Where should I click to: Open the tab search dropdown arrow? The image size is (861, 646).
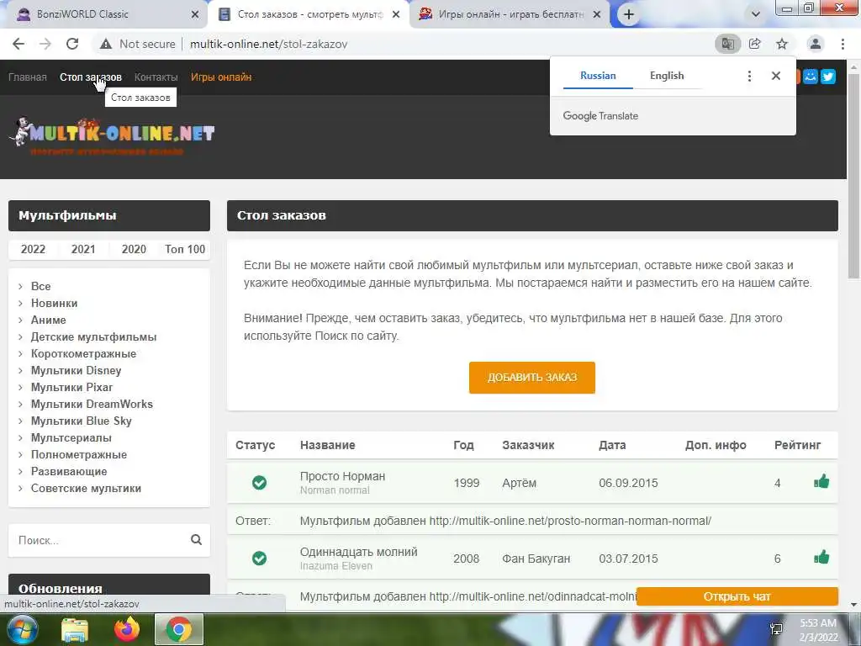click(x=756, y=15)
